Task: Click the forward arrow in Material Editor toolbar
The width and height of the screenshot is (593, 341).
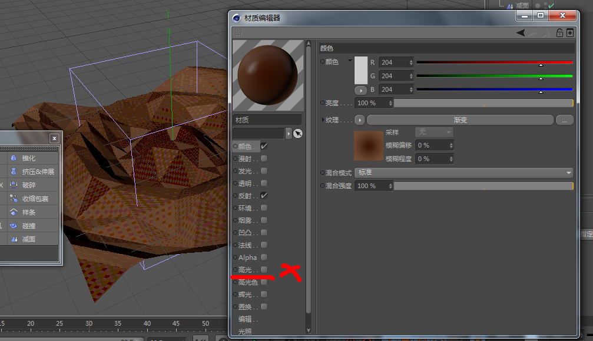Action: coord(534,33)
